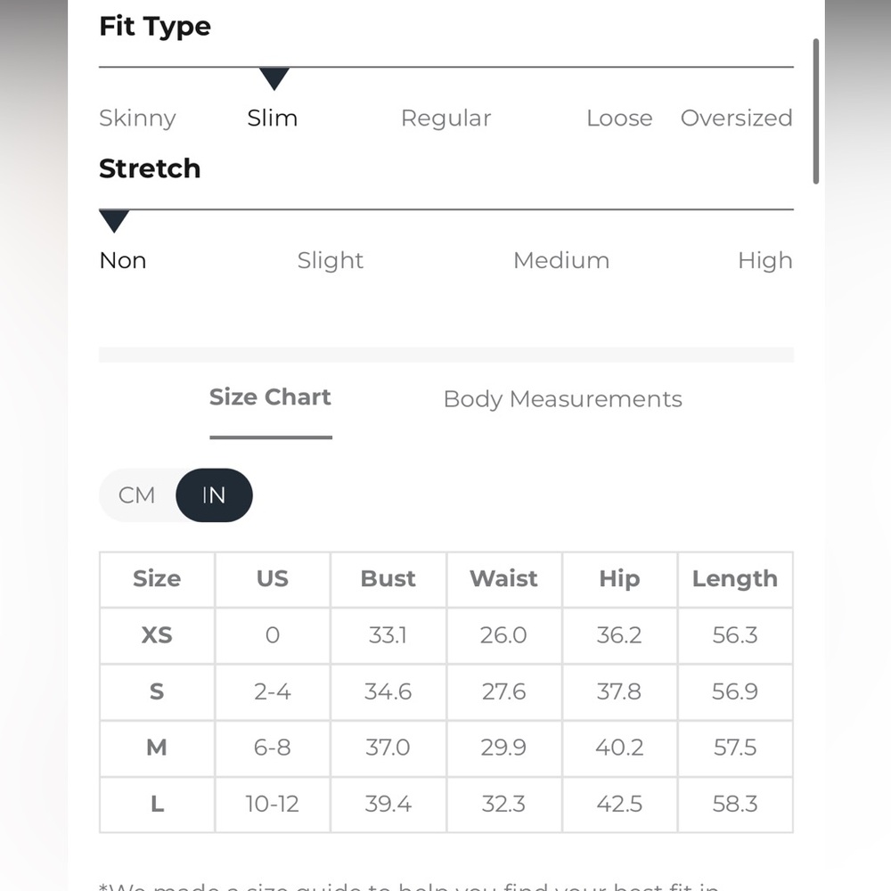Click the Length column header
891x891 pixels.
(735, 579)
